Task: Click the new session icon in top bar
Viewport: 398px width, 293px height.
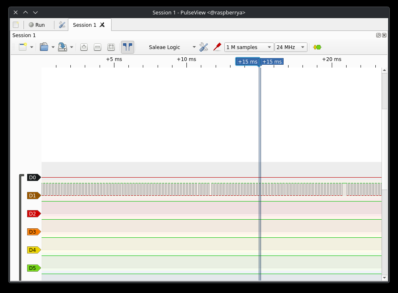Action: click(16, 25)
